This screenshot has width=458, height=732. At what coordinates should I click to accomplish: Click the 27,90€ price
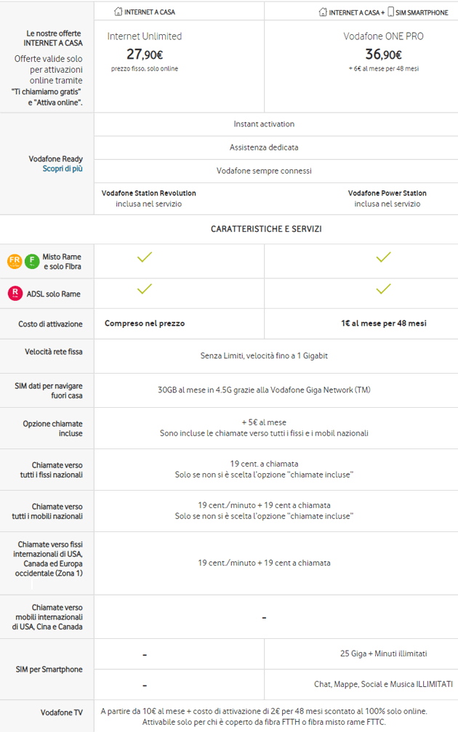(x=145, y=54)
